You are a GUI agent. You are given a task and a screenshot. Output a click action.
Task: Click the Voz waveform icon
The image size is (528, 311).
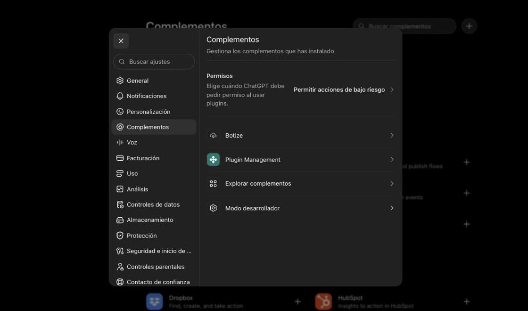coord(120,142)
